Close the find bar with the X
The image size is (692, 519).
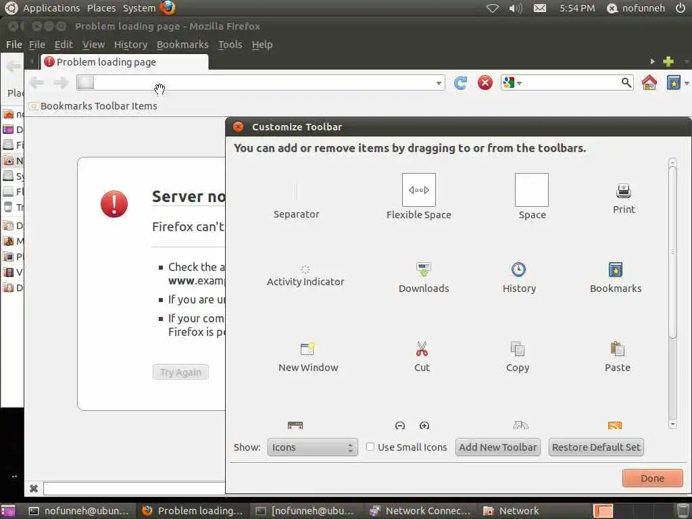click(x=34, y=488)
